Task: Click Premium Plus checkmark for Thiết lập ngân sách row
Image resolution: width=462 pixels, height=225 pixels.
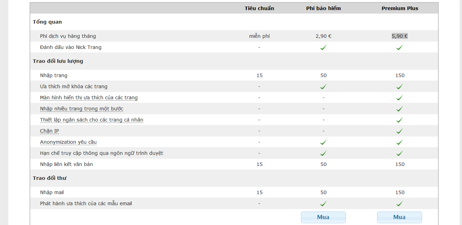Action: 399,120
